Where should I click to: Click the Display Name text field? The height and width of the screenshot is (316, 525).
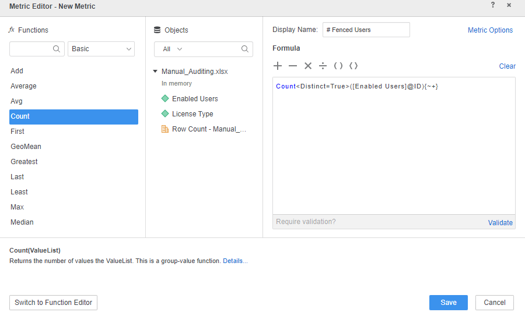pos(366,30)
